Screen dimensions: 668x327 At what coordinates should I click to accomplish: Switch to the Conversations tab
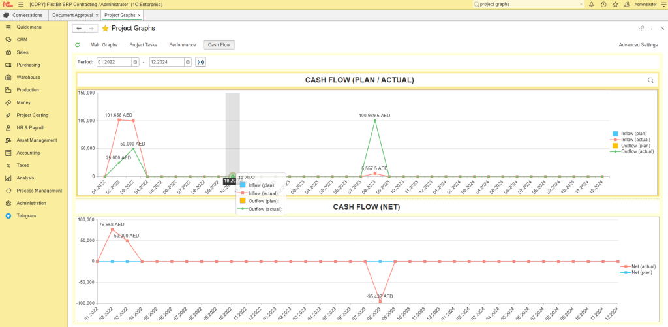(x=23, y=15)
